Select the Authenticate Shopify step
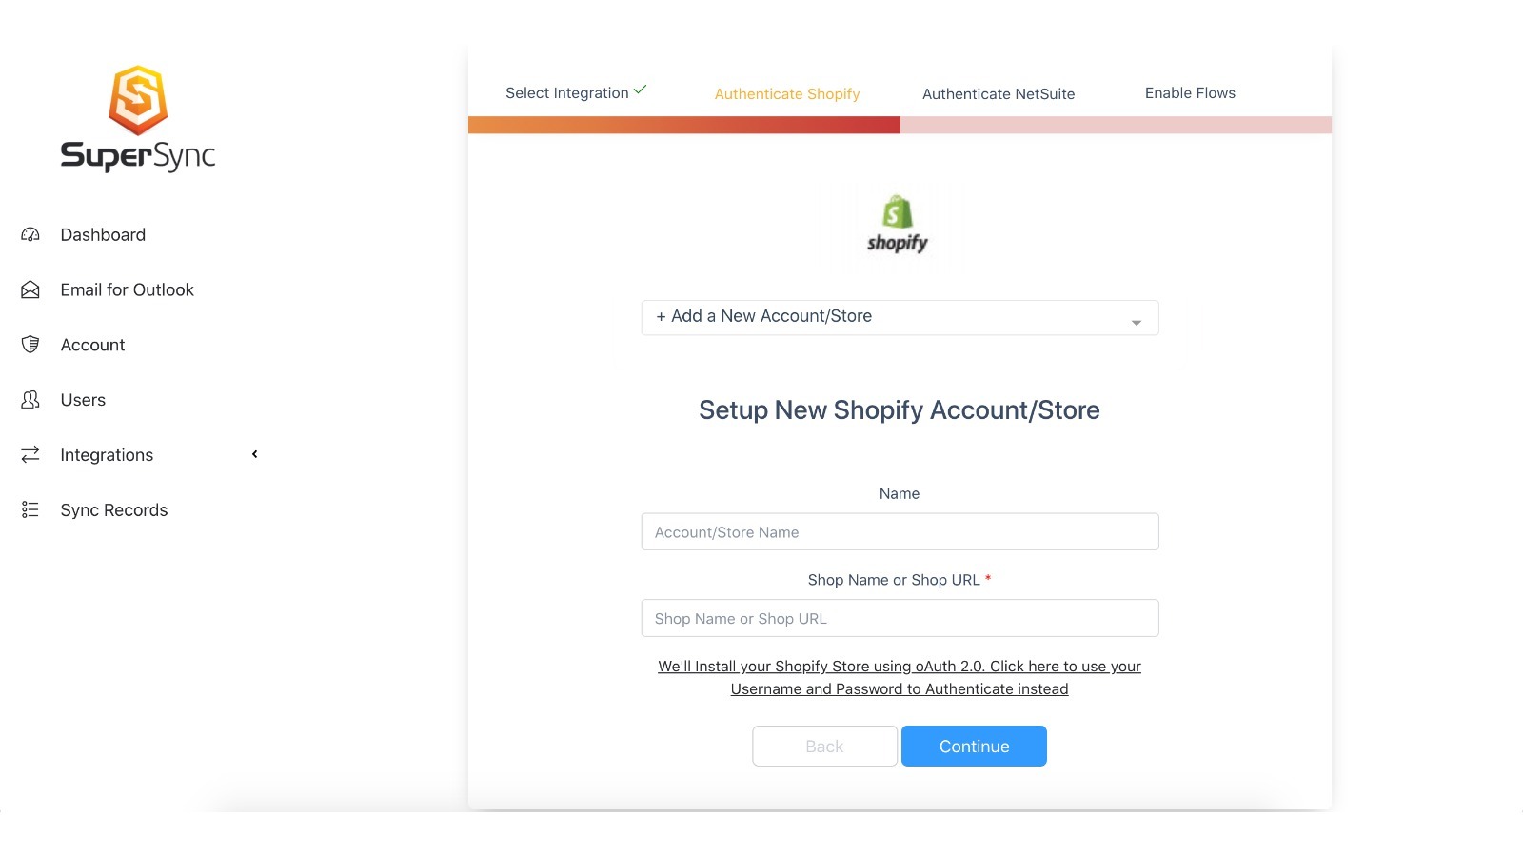 [x=787, y=93]
